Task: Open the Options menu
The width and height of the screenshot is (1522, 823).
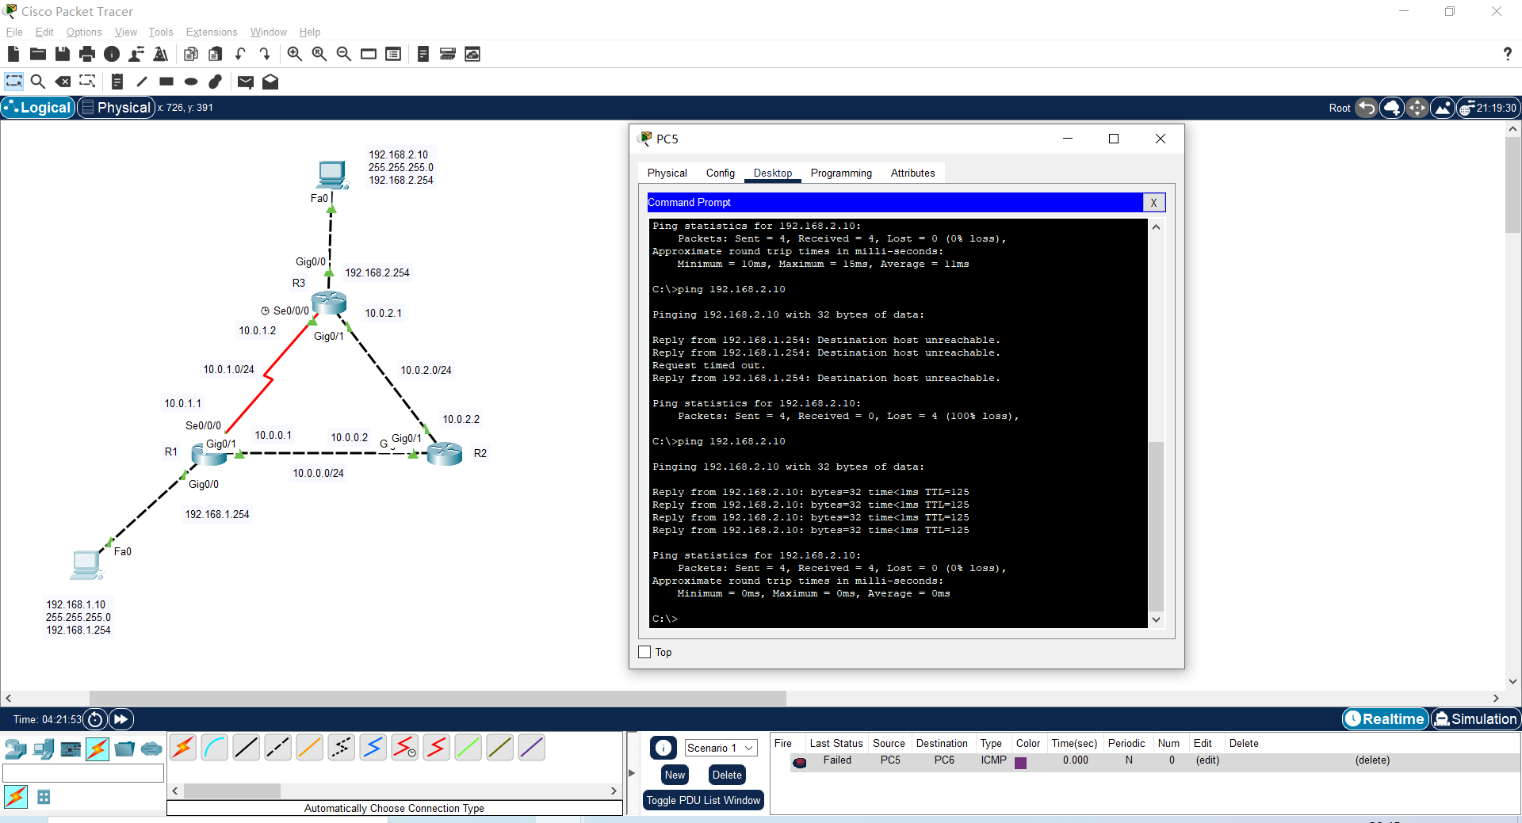Action: coord(84,32)
